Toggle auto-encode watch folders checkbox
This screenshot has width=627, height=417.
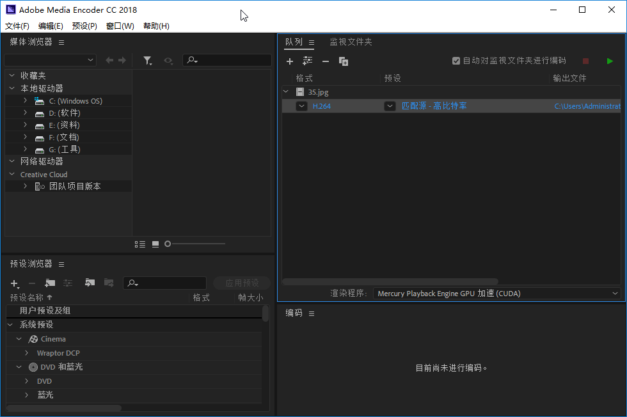[456, 61]
